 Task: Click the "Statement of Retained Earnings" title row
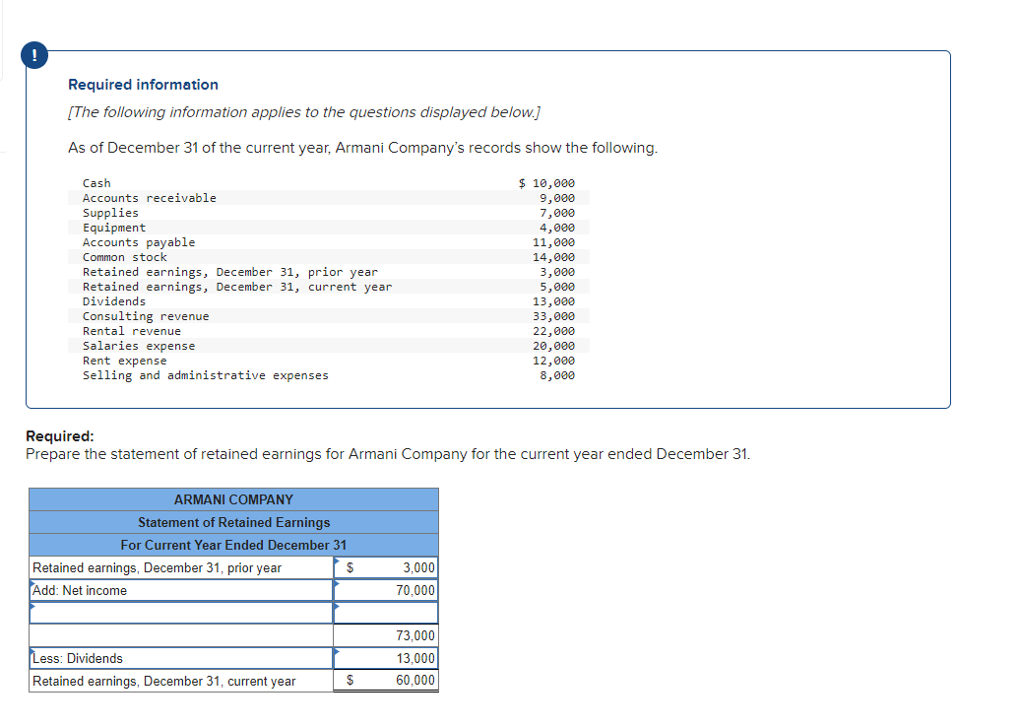point(233,522)
